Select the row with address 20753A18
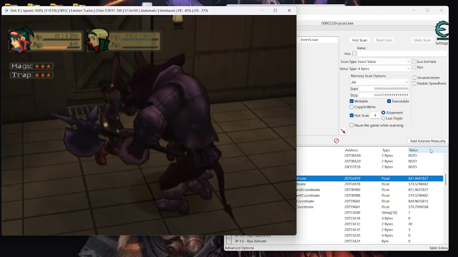Viewport: 458px width, 257px height. coord(370,218)
